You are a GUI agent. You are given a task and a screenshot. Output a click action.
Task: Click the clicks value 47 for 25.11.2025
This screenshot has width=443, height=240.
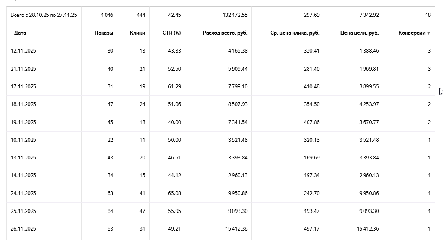(141, 211)
